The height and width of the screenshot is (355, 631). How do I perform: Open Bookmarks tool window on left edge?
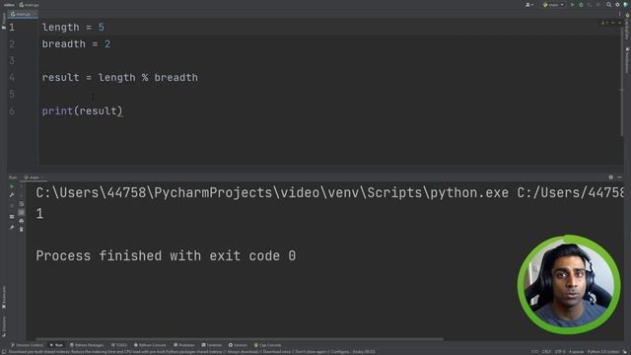[4, 298]
